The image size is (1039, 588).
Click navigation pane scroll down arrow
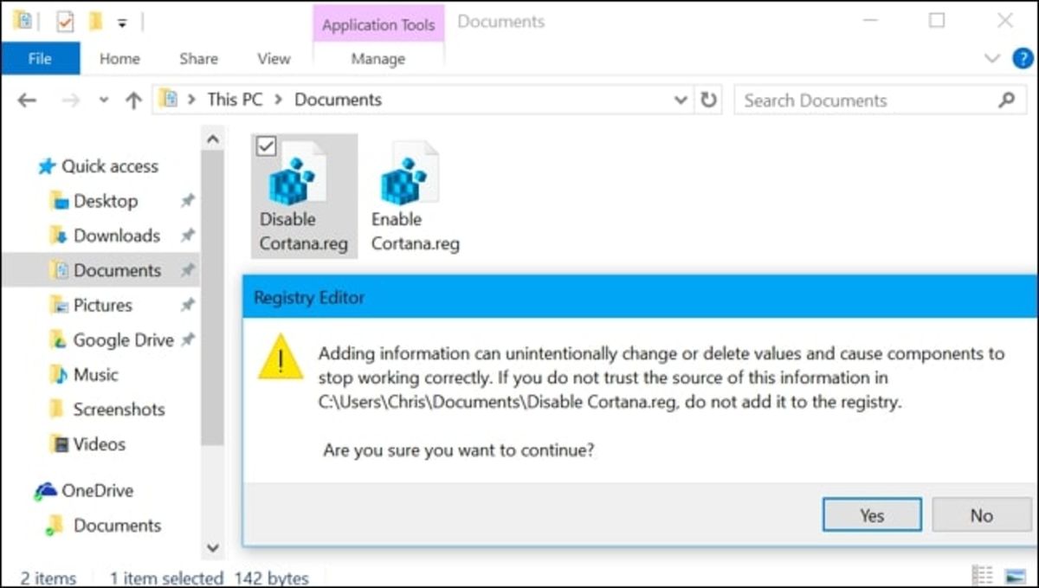coord(213,547)
